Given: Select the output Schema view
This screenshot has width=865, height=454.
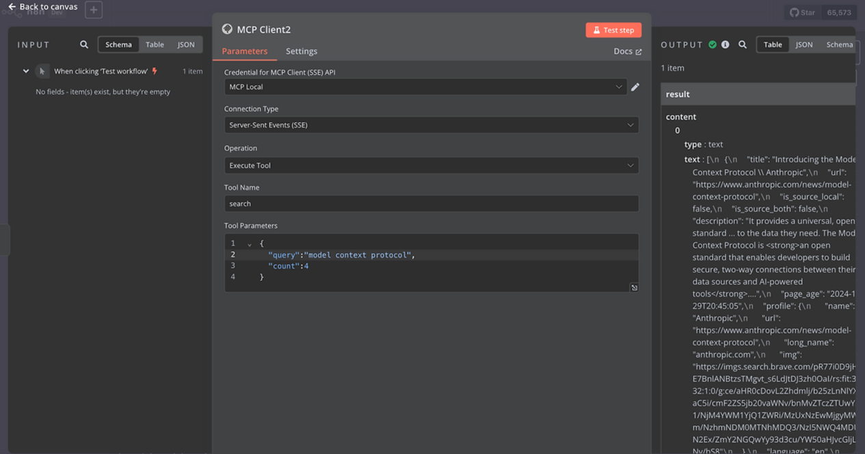Looking at the screenshot, I should (839, 44).
